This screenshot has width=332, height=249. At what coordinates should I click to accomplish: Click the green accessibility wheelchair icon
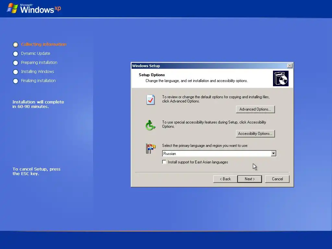click(150, 125)
